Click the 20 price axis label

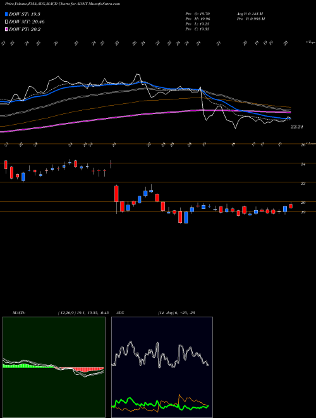[303, 203]
